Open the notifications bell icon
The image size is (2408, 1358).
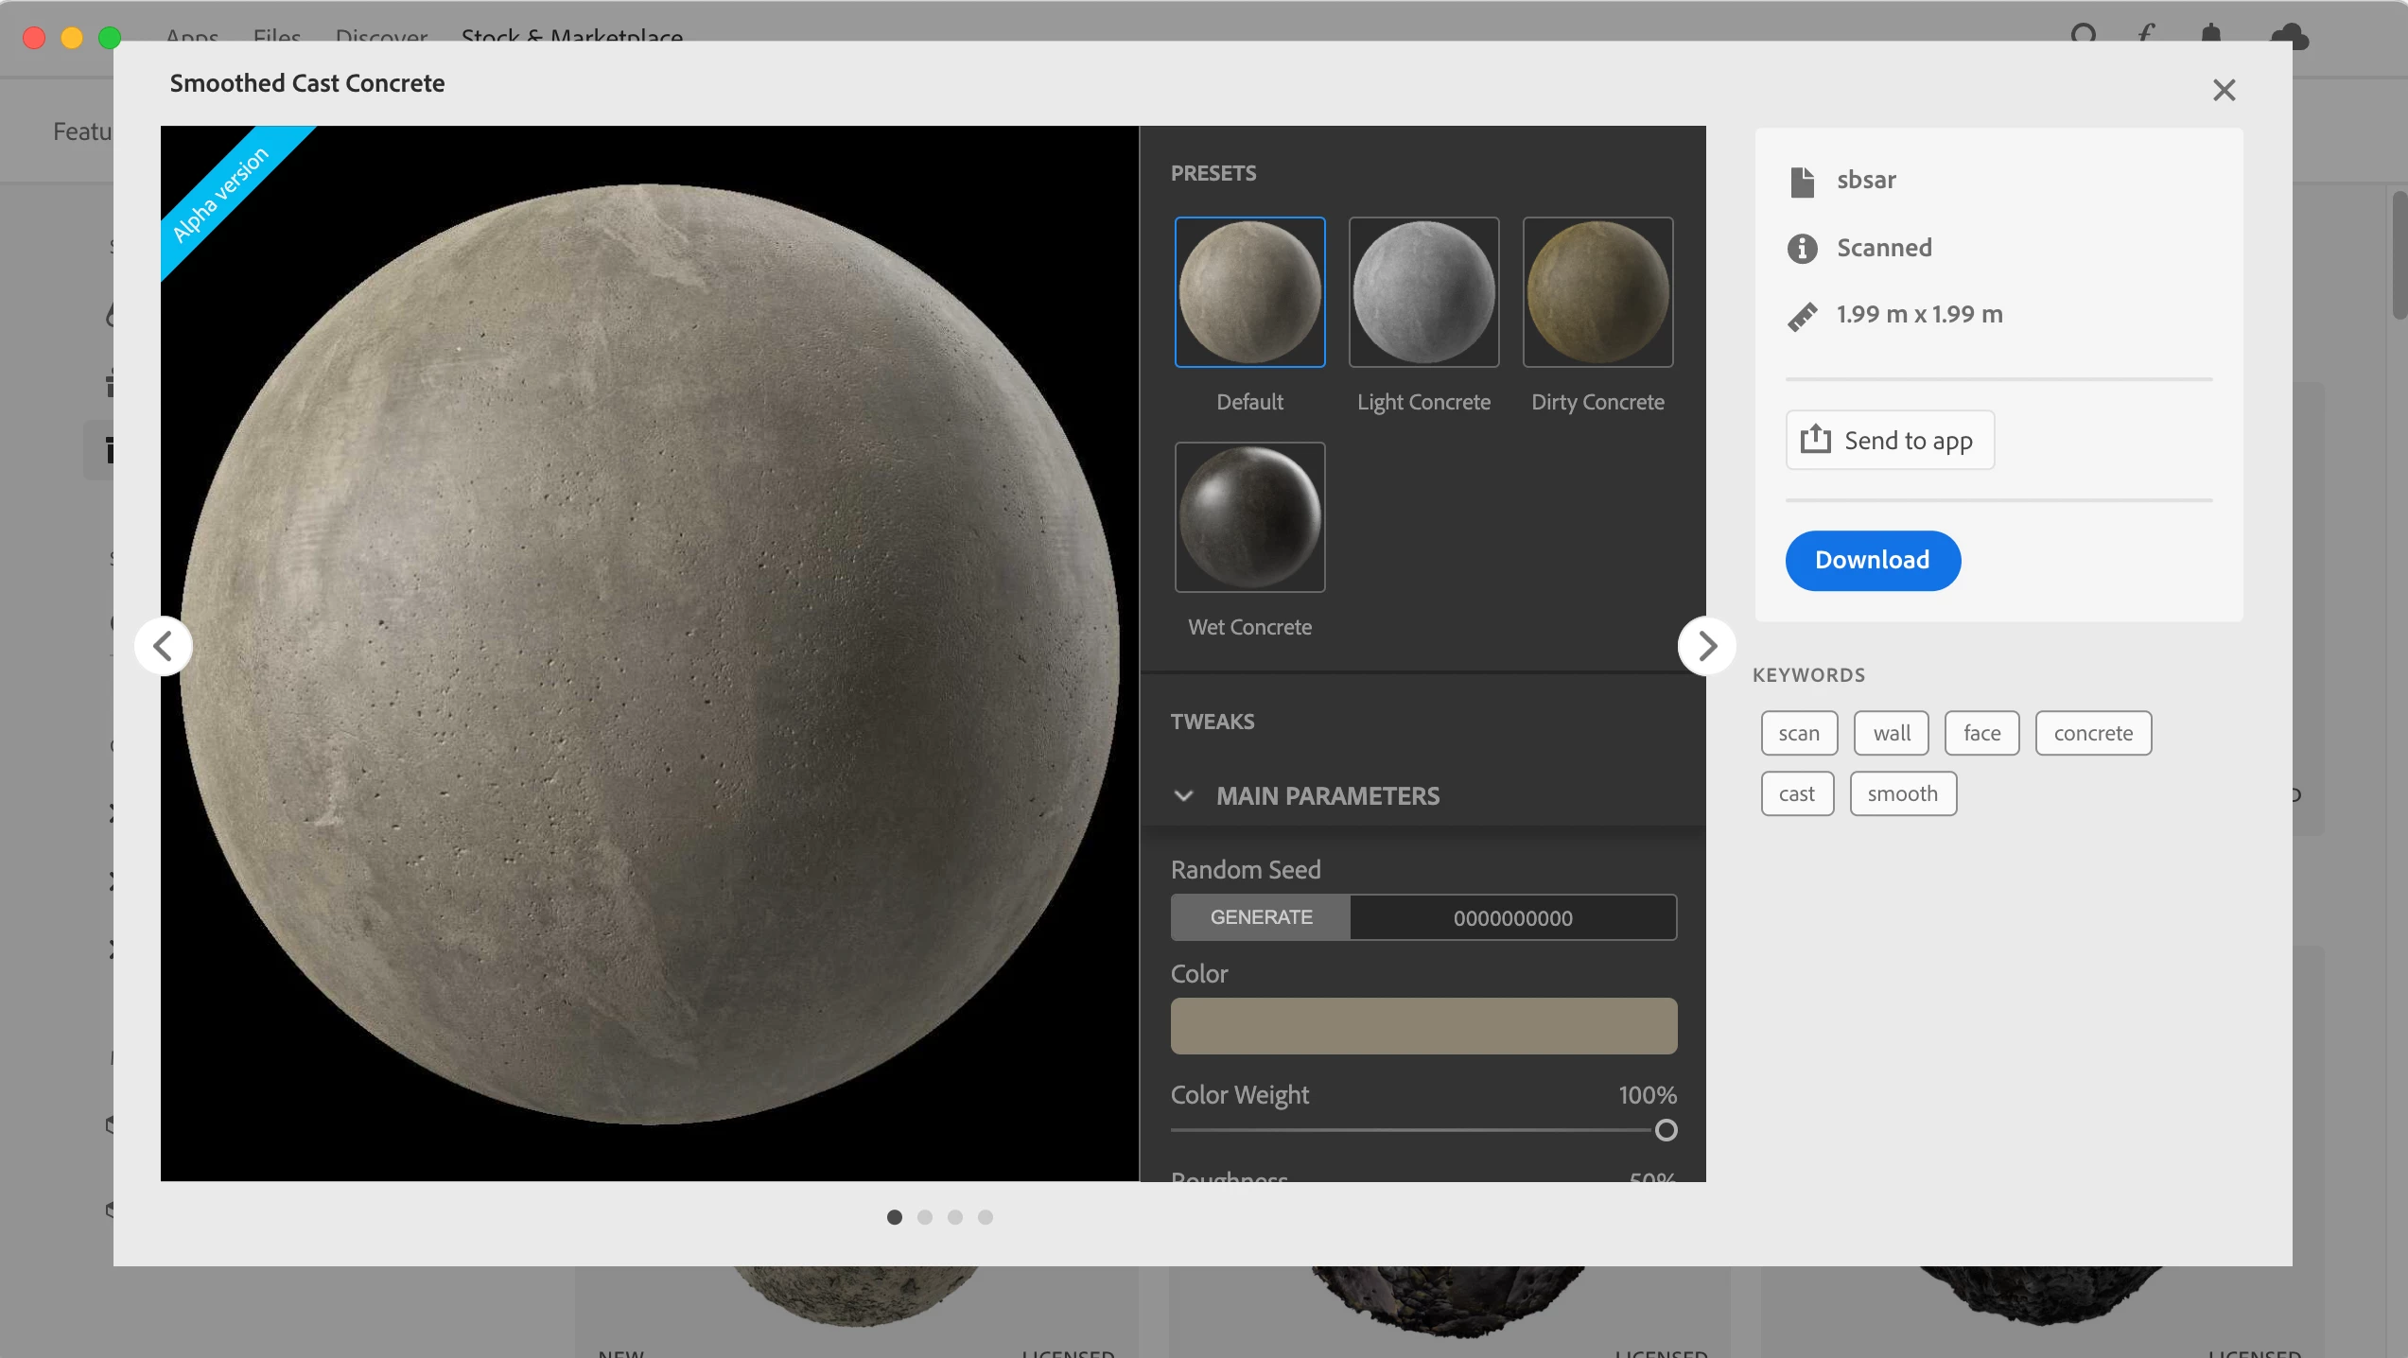point(2211,34)
